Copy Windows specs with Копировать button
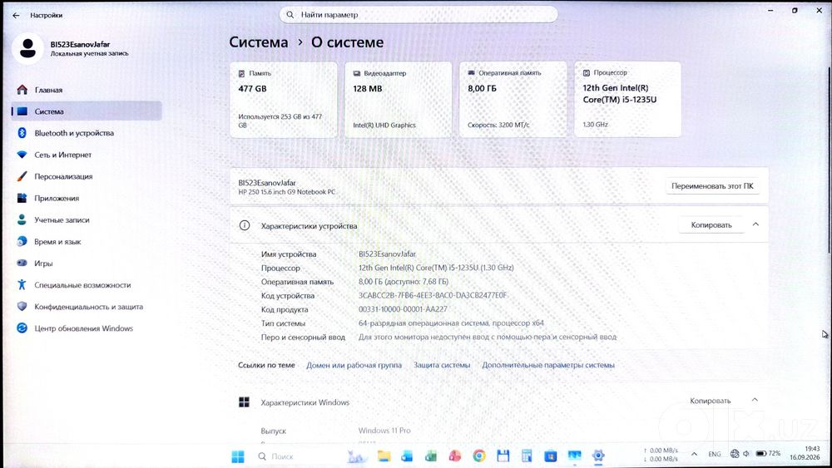Screen dimensions: 832x468 point(710,401)
